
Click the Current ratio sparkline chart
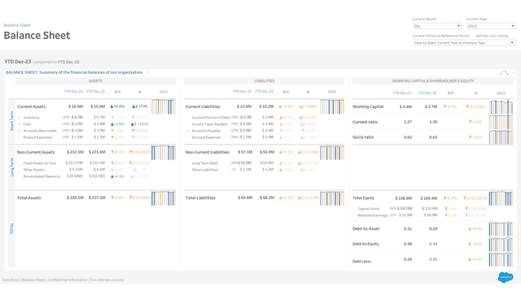point(501,122)
